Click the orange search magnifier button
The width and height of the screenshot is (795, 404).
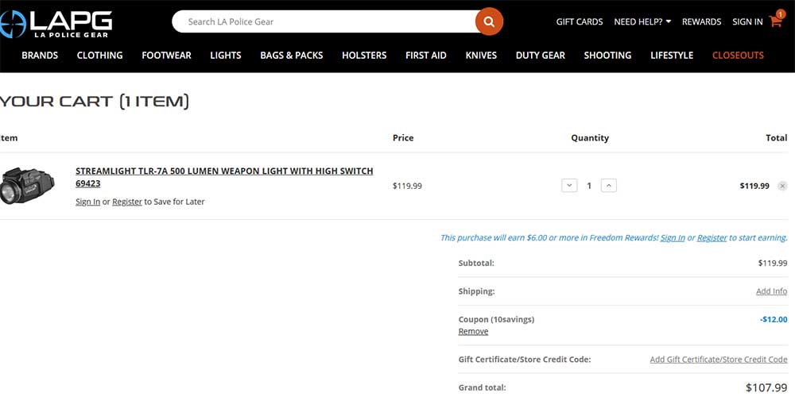click(489, 21)
